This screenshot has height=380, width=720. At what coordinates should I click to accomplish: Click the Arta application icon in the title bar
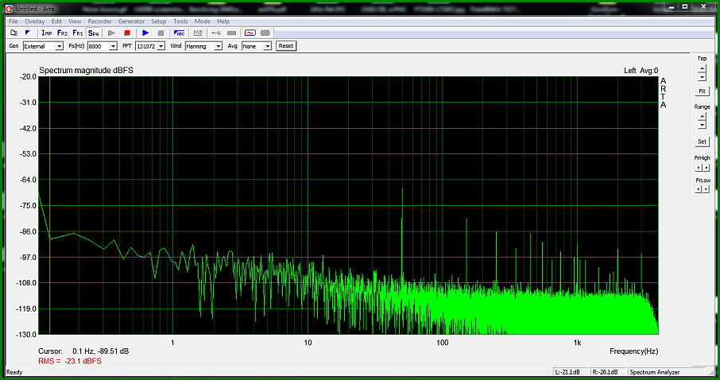click(x=10, y=9)
